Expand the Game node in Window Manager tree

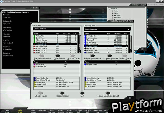pos(112,11)
